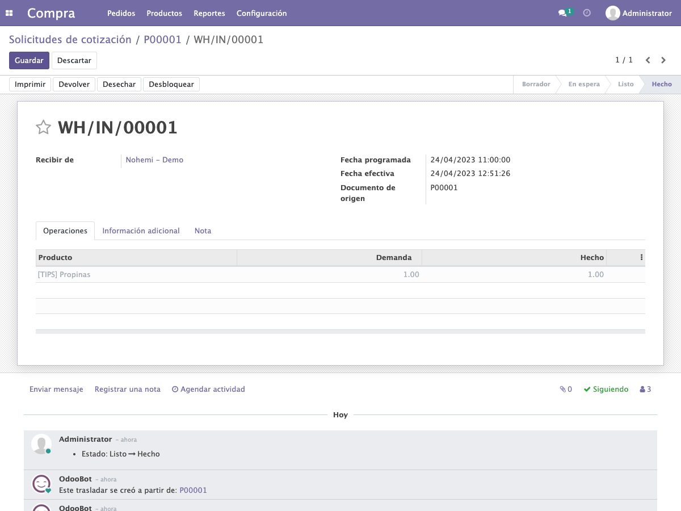Click the Desbloquear button
The height and width of the screenshot is (511, 681).
(x=171, y=85)
